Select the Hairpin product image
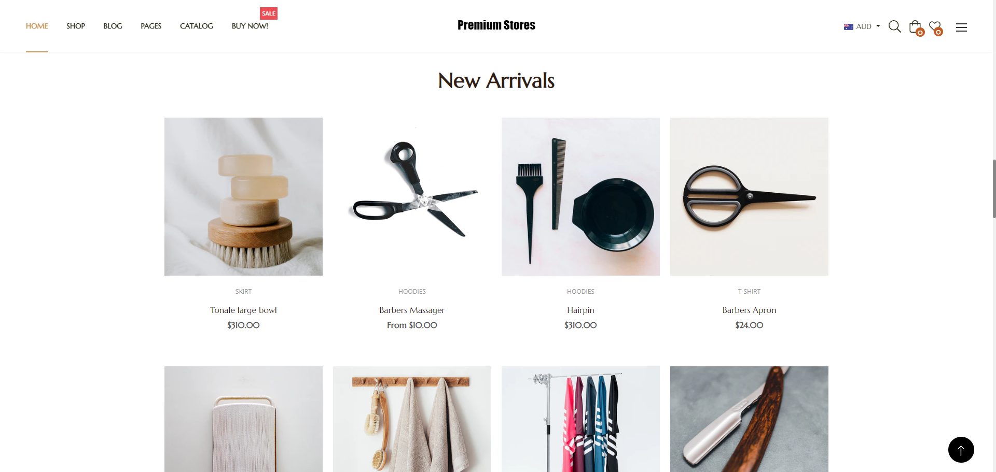 [580, 196]
